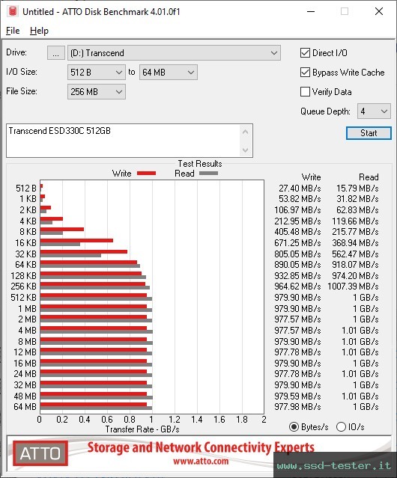Click the red Write legend swatch
Viewport: 397px width, 478px height.
point(147,173)
